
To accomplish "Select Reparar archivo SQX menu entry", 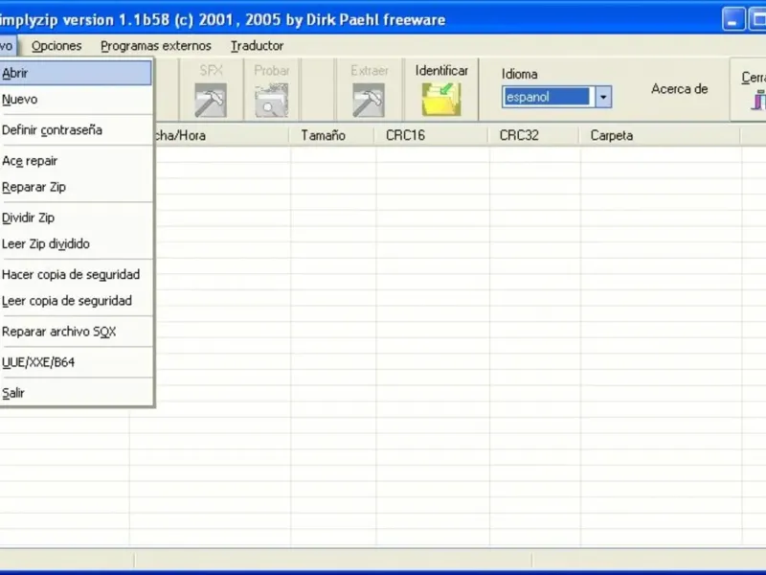I will point(76,331).
